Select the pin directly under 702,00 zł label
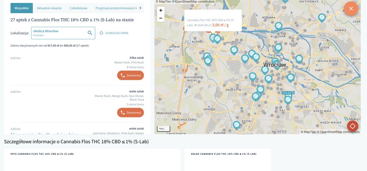Screen dimensions: 367x171 tap(288, 100)
